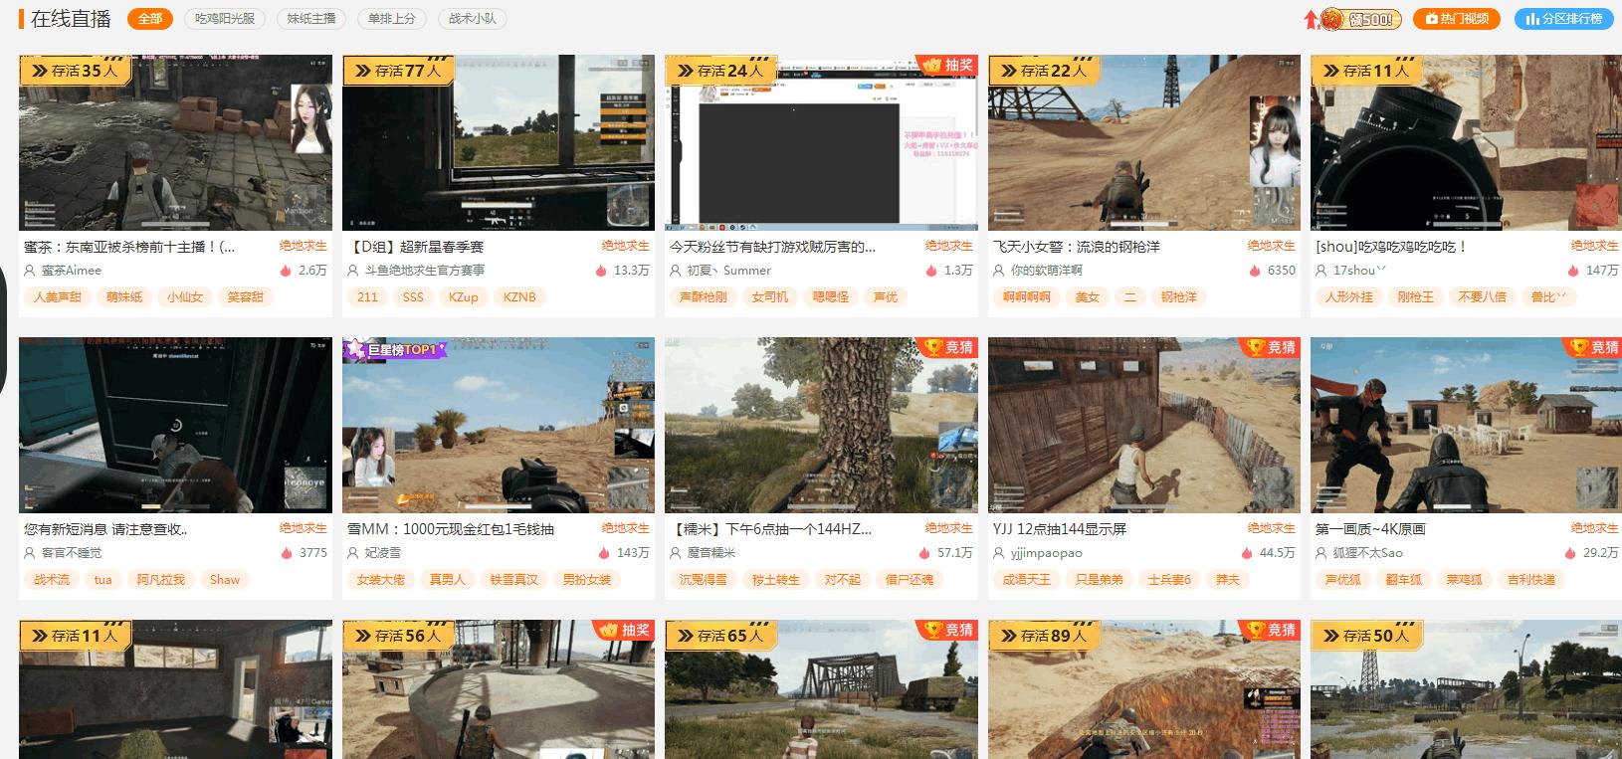Select the 人美声甜 tag
Image resolution: width=1622 pixels, height=759 pixels.
[58, 297]
